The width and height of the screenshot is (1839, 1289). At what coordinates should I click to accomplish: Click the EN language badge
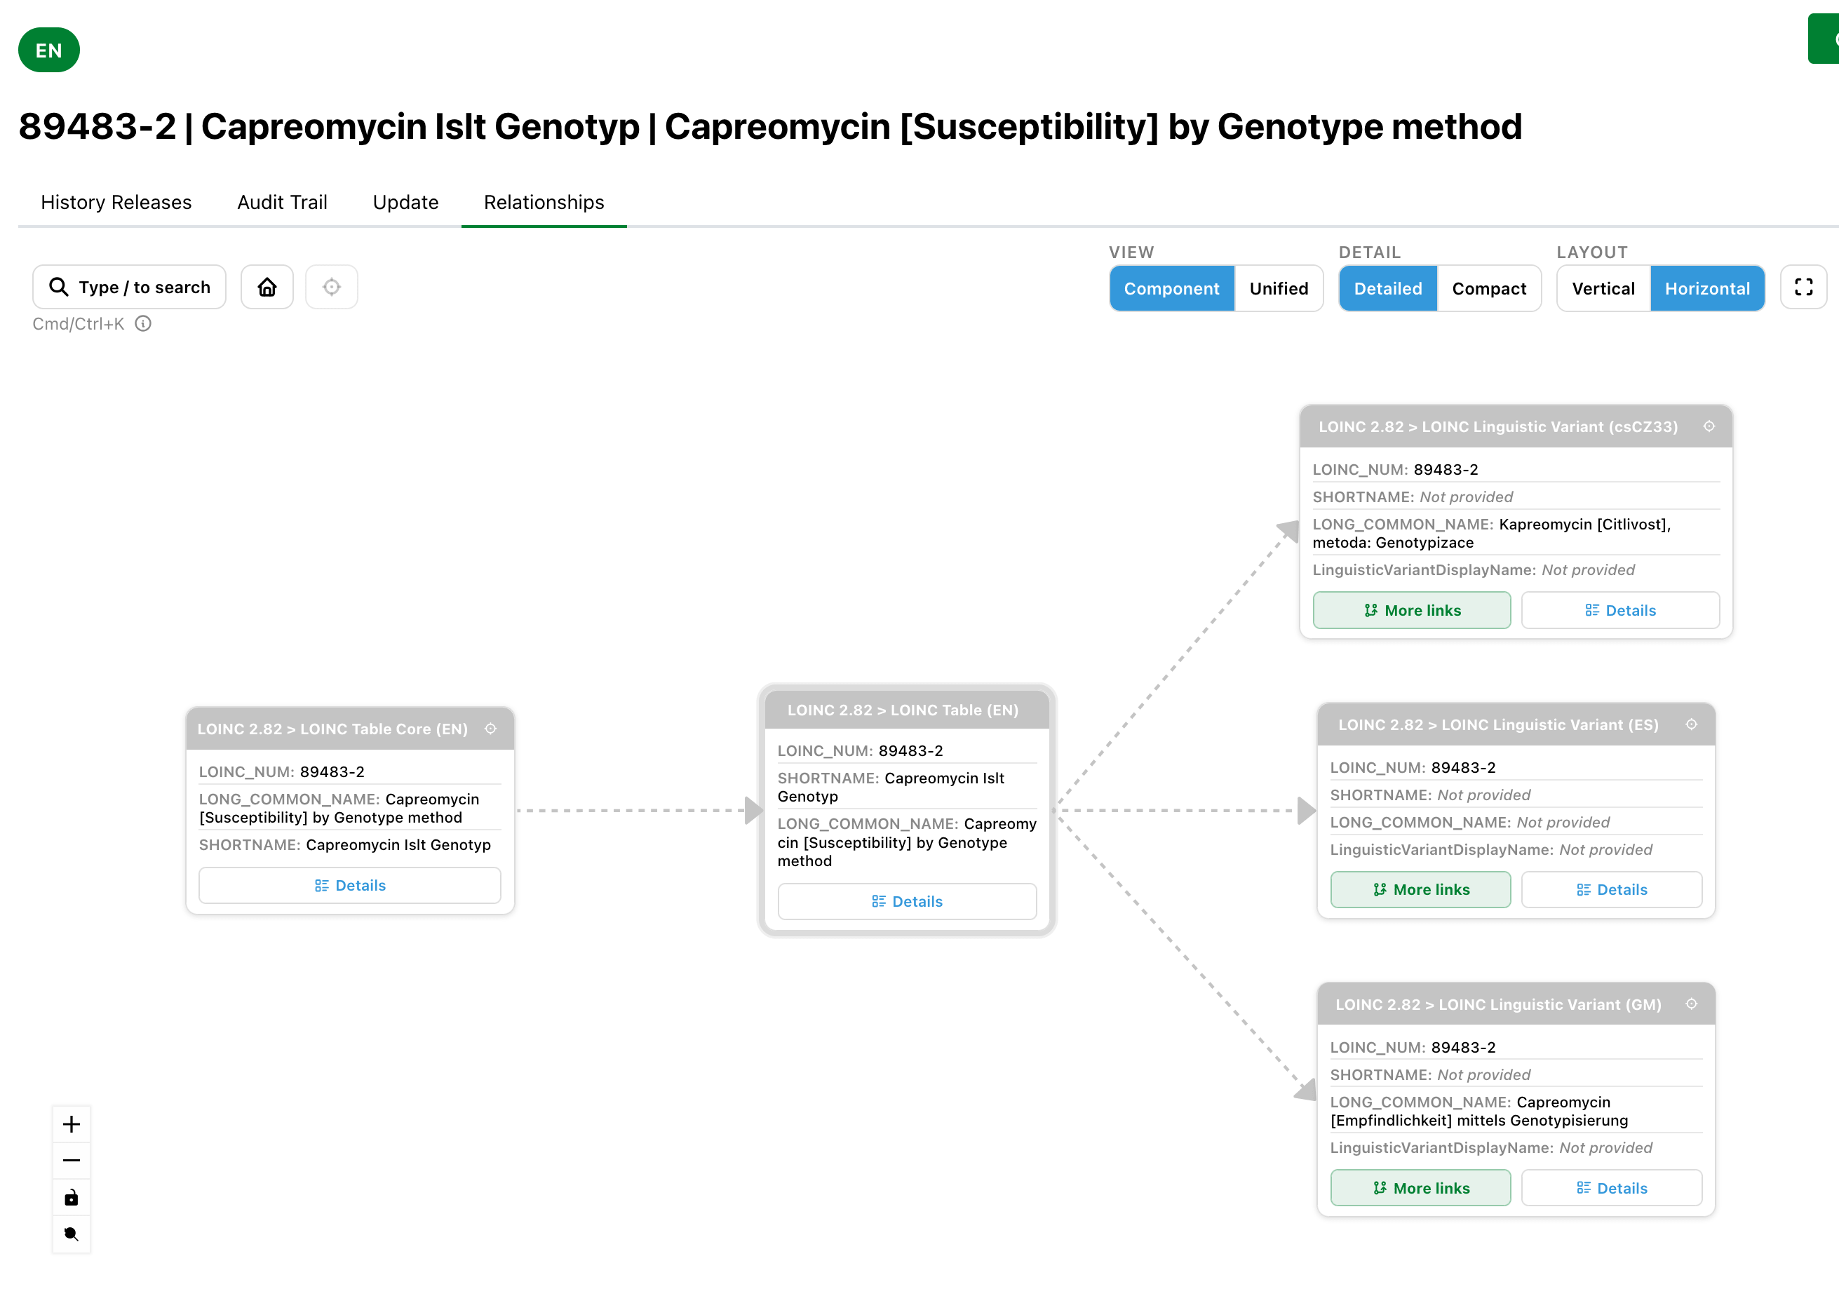(49, 50)
